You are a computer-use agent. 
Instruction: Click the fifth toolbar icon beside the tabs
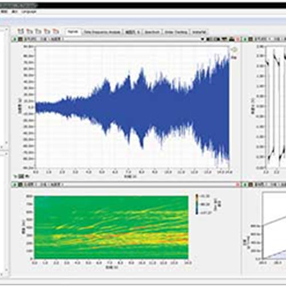point(55,31)
